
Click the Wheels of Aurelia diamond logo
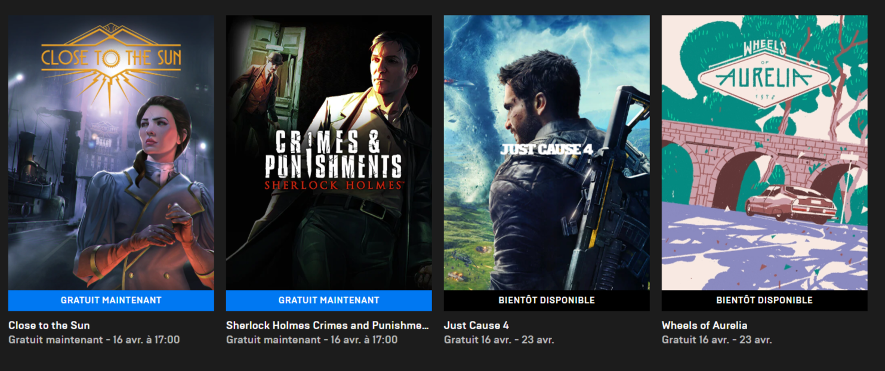(x=764, y=74)
